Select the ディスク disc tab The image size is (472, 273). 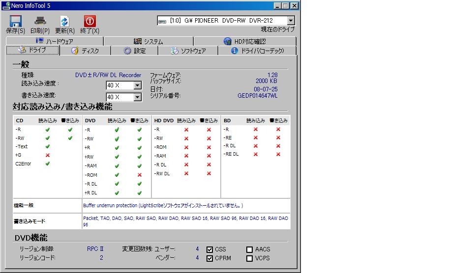click(x=85, y=51)
